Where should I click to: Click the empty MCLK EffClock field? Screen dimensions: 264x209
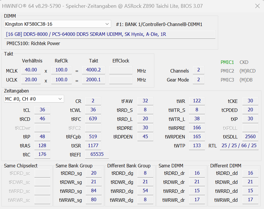pyautogui.click(x=121, y=70)
